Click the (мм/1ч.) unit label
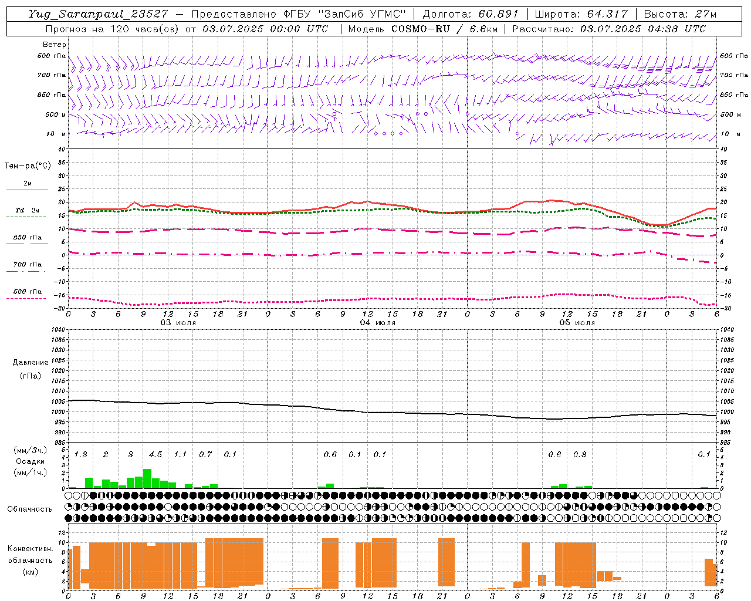Screen dimensions: 751x601 pyautogui.click(x=31, y=472)
